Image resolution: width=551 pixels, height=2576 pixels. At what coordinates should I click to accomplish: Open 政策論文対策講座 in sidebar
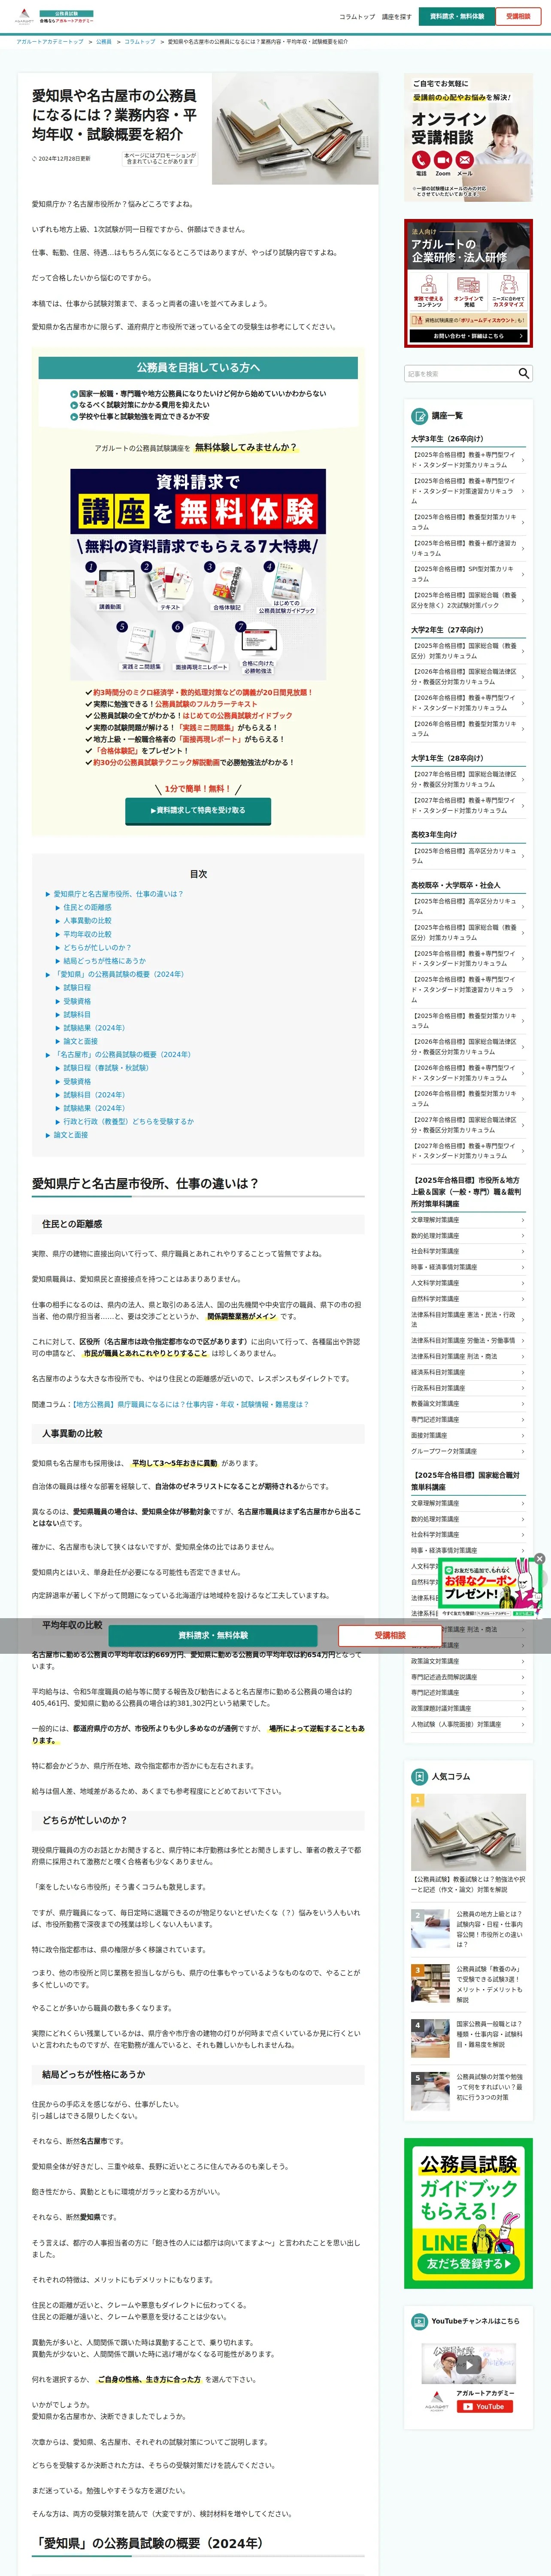(468, 1661)
